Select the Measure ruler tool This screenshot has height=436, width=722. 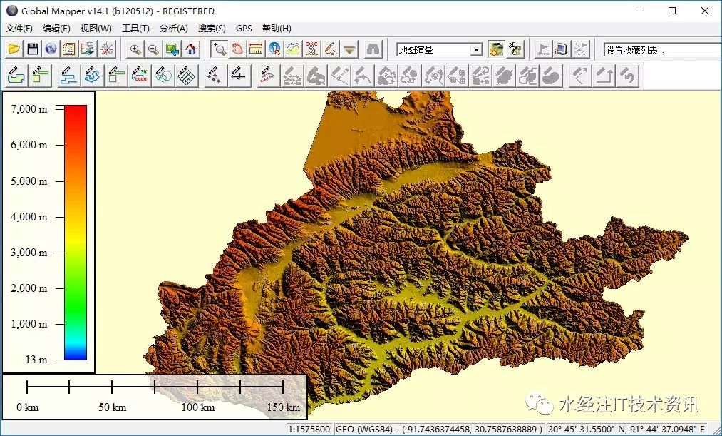(256, 49)
